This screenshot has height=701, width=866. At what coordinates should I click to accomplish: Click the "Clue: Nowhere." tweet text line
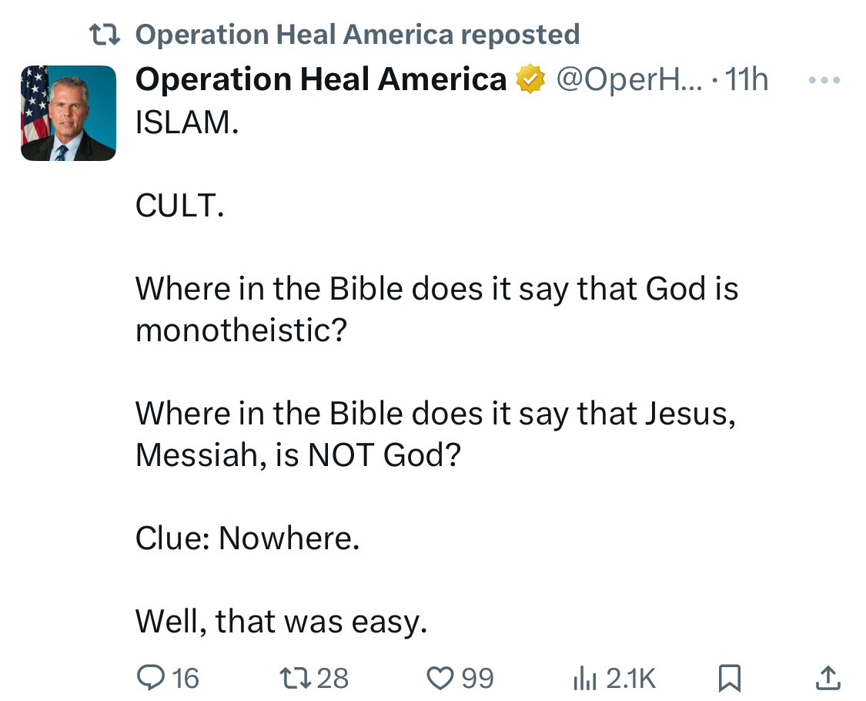(x=247, y=538)
